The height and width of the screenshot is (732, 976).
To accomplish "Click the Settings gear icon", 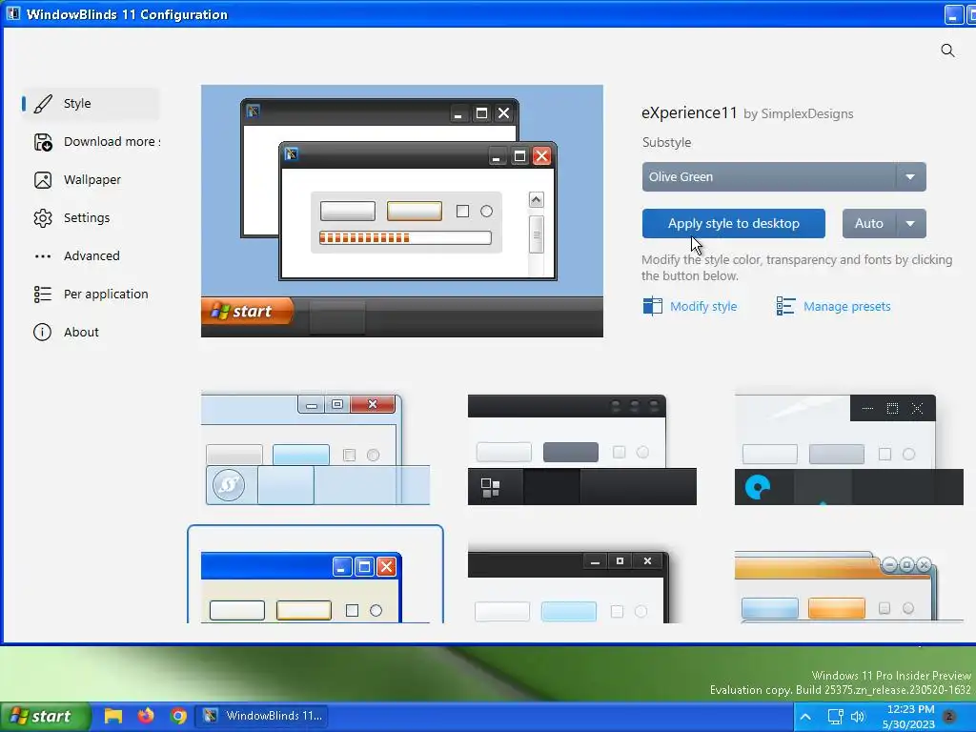I will (x=42, y=218).
